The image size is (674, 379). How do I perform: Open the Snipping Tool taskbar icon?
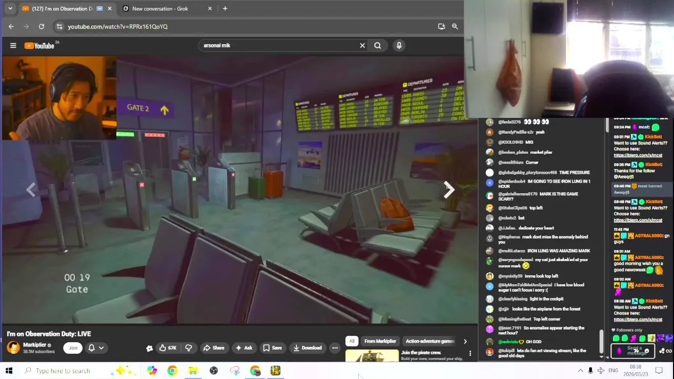pos(234,371)
